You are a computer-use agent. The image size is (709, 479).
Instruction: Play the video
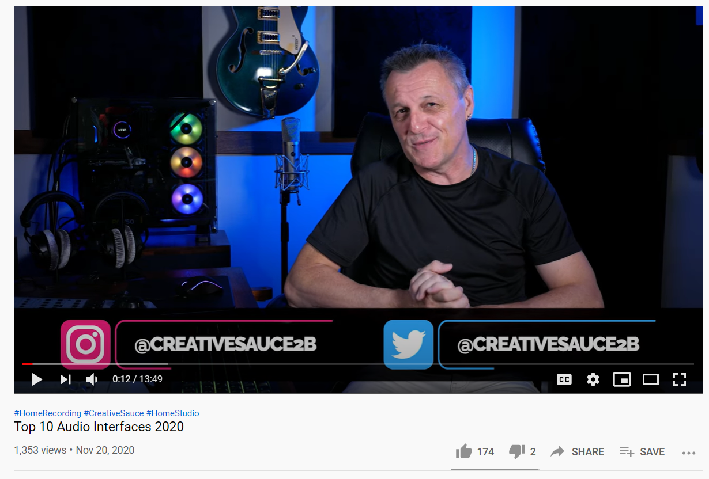(37, 379)
